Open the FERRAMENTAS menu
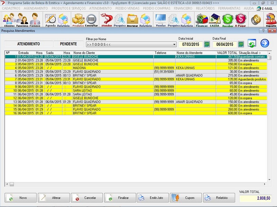 click(x=229, y=8)
